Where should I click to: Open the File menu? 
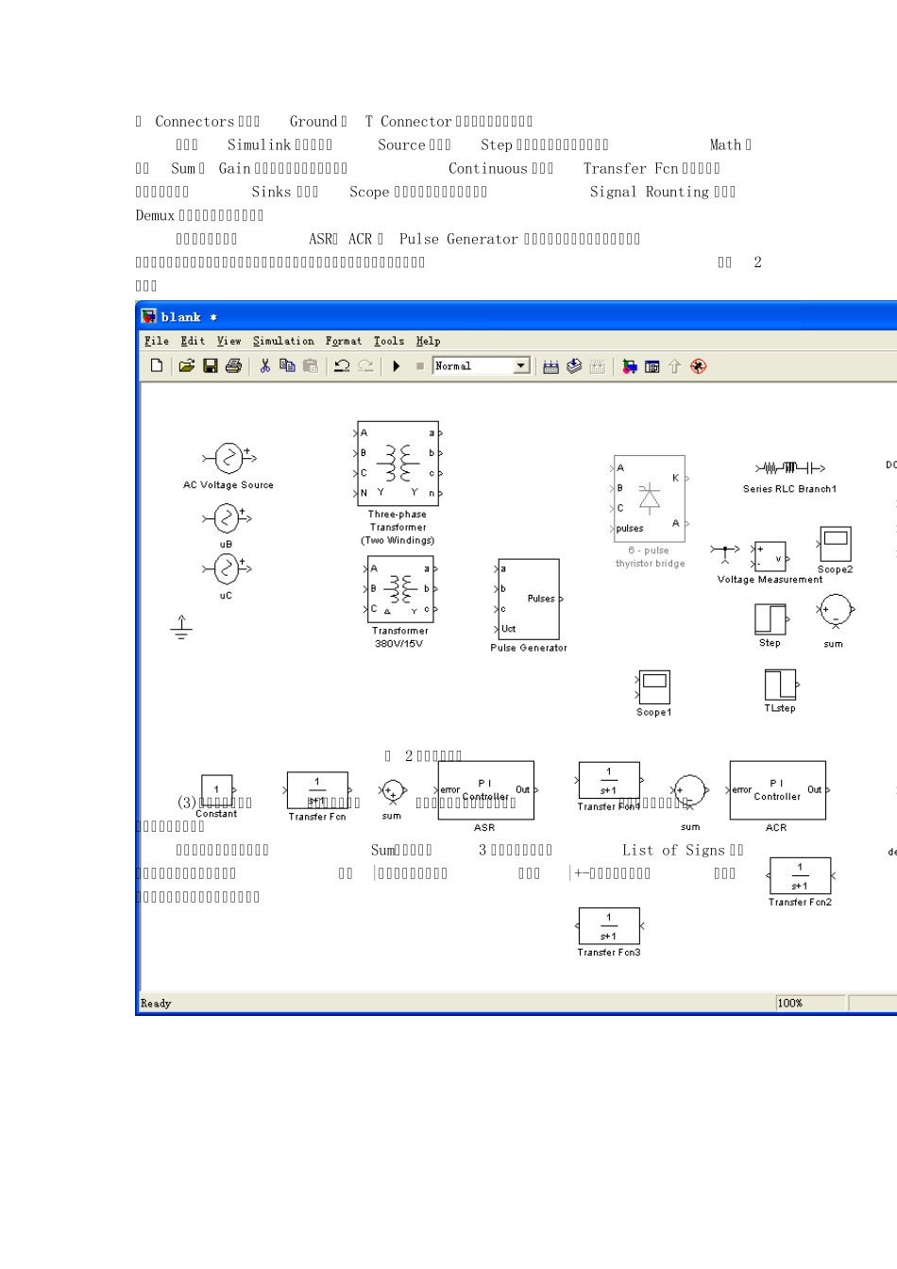pos(157,341)
